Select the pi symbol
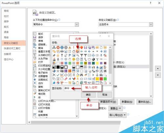Viewport: 164px width, 133px height. coord(74,75)
